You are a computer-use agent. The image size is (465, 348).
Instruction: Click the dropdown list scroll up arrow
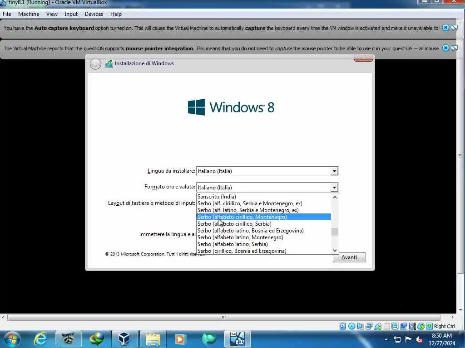pyautogui.click(x=335, y=197)
